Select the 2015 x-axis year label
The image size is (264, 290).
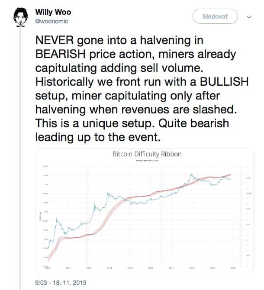tap(130, 268)
